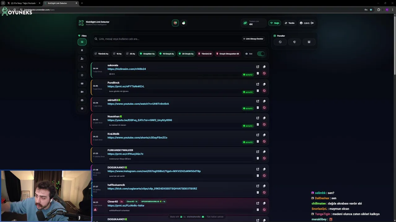Open banned users panel icon
Viewport: 396px width, 222px height.
(280, 42)
